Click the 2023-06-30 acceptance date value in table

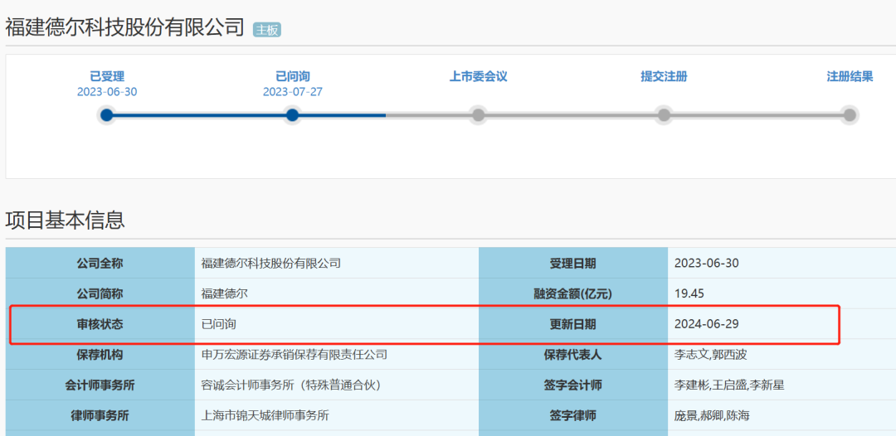pyautogui.click(x=707, y=263)
